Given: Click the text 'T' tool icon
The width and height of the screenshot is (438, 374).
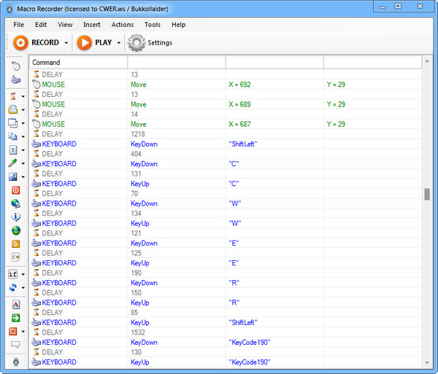Looking at the screenshot, I should click(x=14, y=150).
